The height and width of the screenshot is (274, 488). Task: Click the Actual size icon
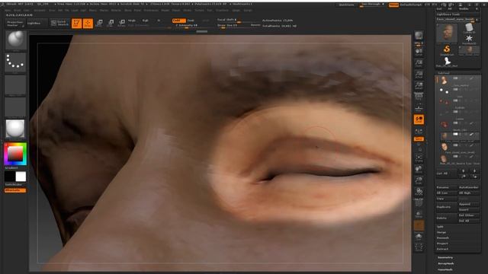click(x=419, y=75)
